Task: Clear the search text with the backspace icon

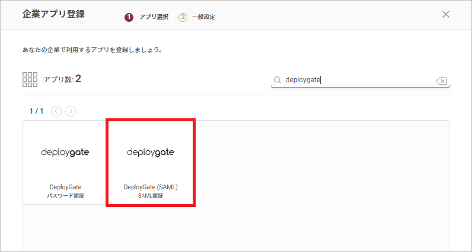Action: coord(441,81)
